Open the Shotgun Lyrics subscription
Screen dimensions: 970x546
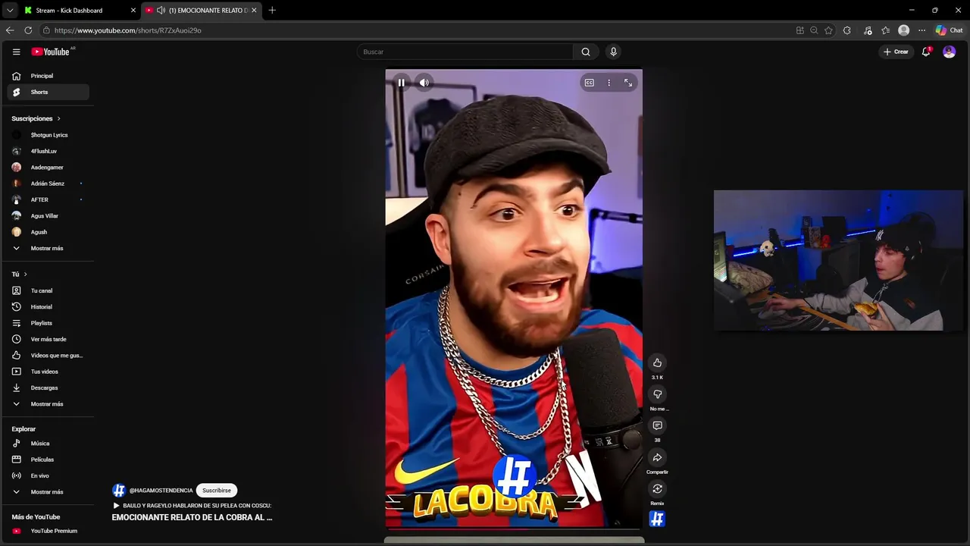(48, 135)
